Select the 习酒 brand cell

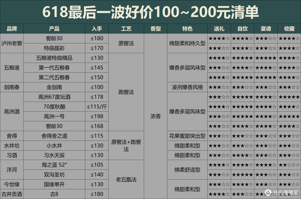12,155
